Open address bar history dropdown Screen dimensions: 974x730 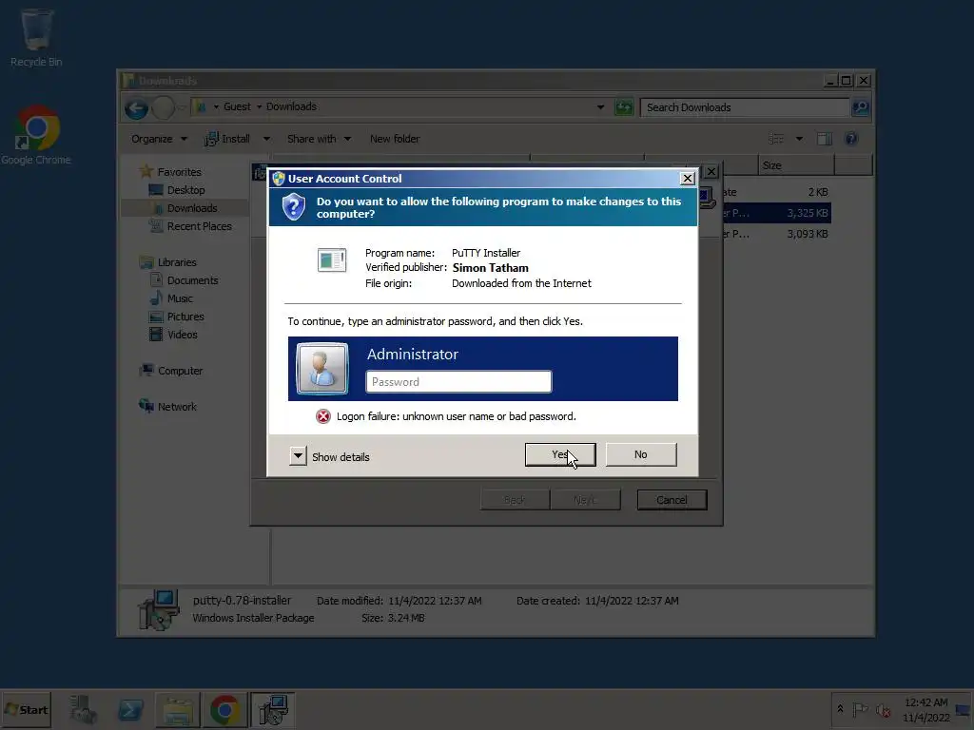click(x=600, y=107)
